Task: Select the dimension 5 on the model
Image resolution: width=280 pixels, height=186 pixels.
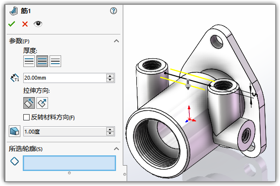Action: [254, 94]
